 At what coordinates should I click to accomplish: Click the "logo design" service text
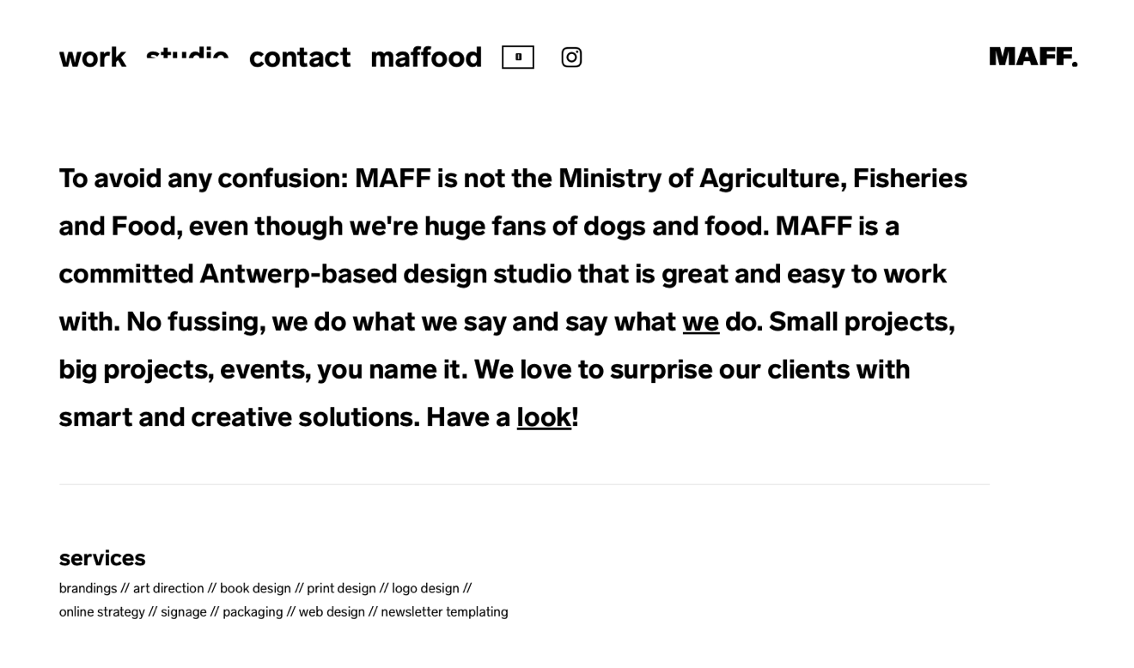click(425, 589)
